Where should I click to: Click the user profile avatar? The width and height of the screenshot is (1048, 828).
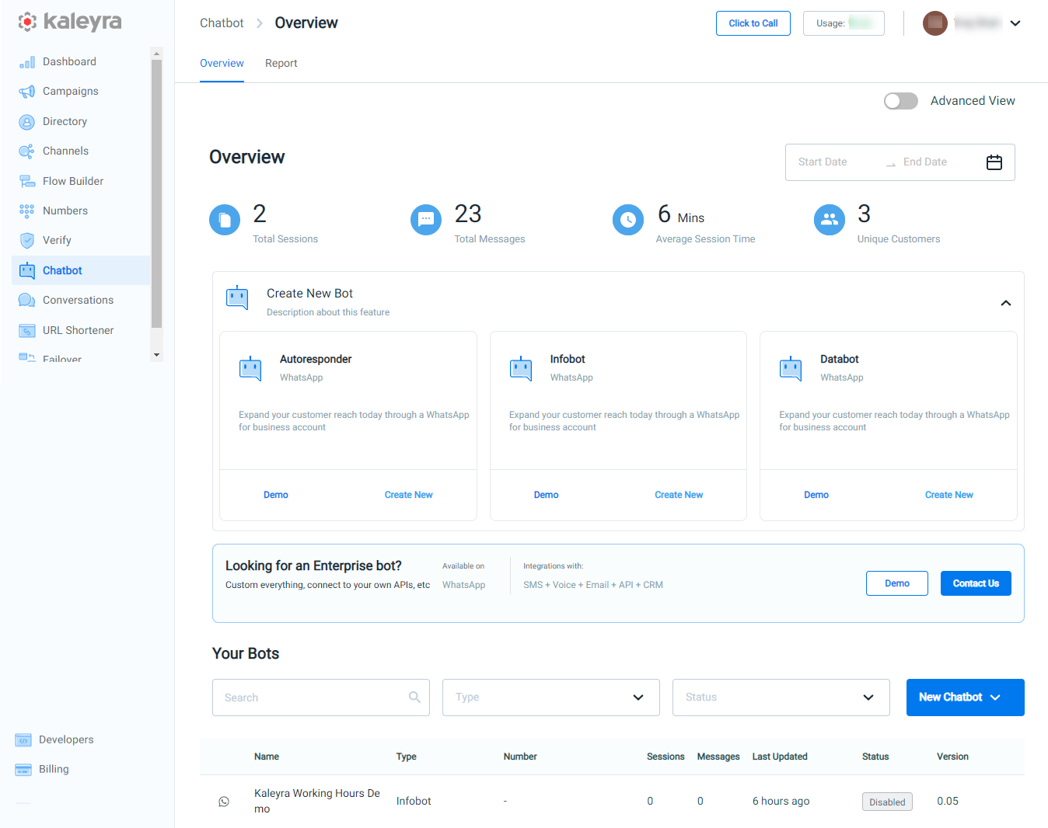click(x=935, y=23)
